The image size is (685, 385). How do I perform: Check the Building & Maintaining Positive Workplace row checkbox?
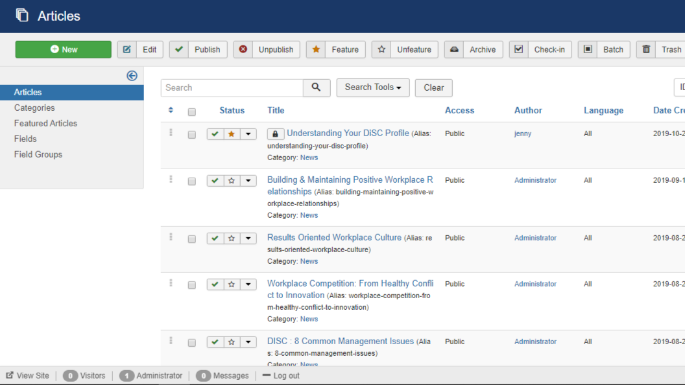click(192, 181)
